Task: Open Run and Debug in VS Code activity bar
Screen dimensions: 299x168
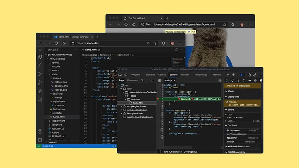Action: 40,82
